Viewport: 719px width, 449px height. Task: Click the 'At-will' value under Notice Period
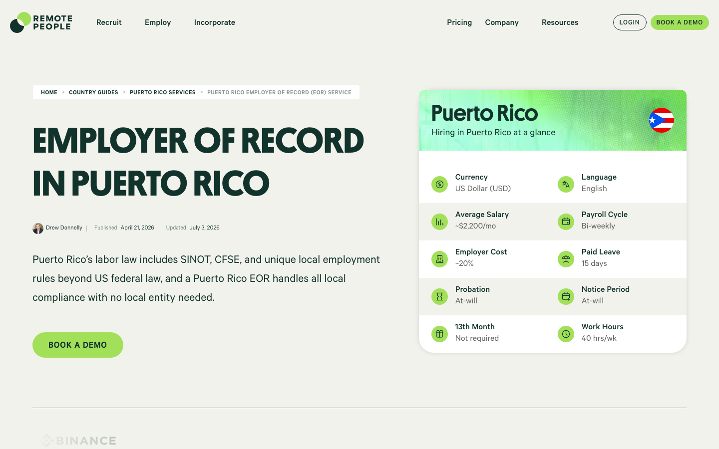coord(593,301)
